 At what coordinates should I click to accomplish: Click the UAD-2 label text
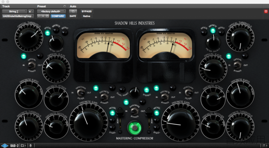(x=14, y=146)
